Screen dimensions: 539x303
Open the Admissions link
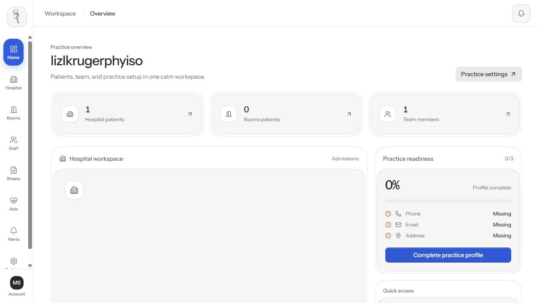tap(345, 159)
